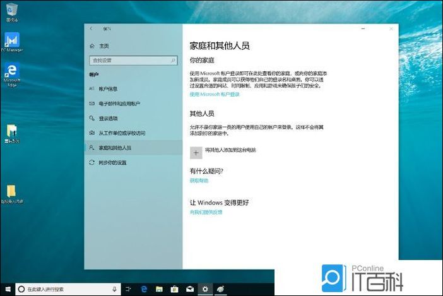Open the Microsoft Edge desktop shortcut
Image resolution: width=443 pixels, height=296 pixels.
[x=11, y=74]
